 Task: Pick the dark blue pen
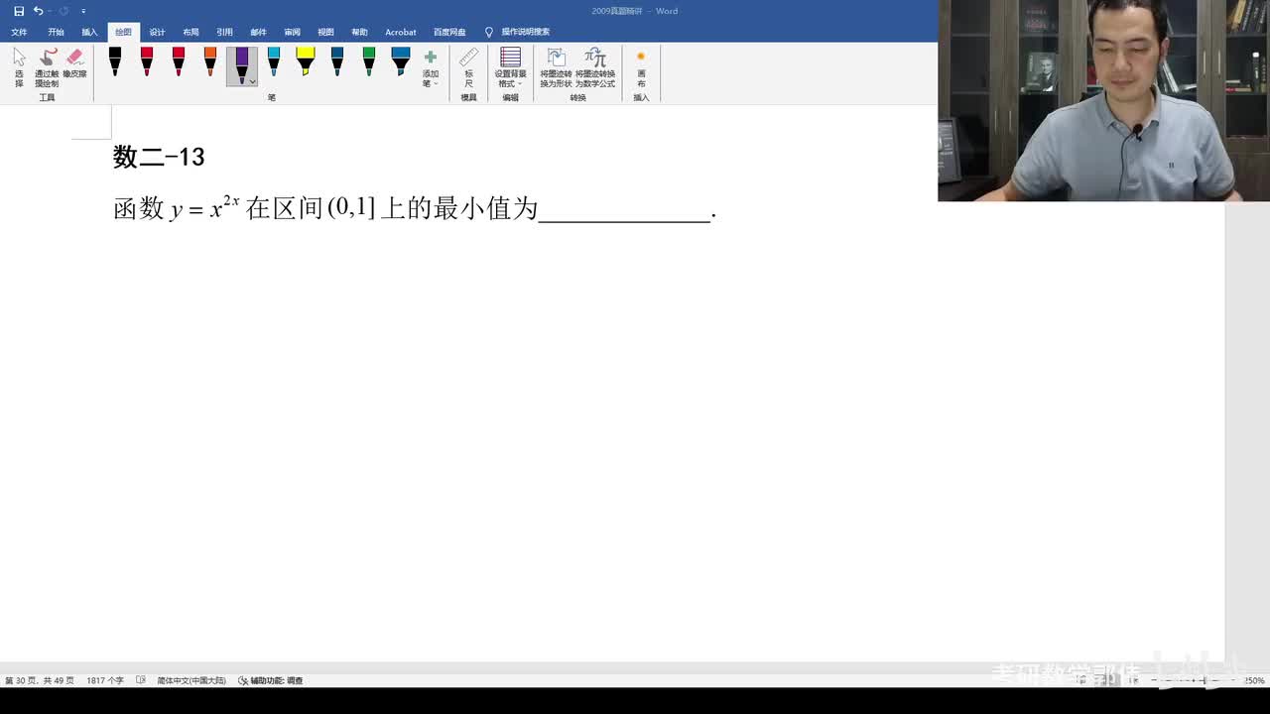point(337,61)
